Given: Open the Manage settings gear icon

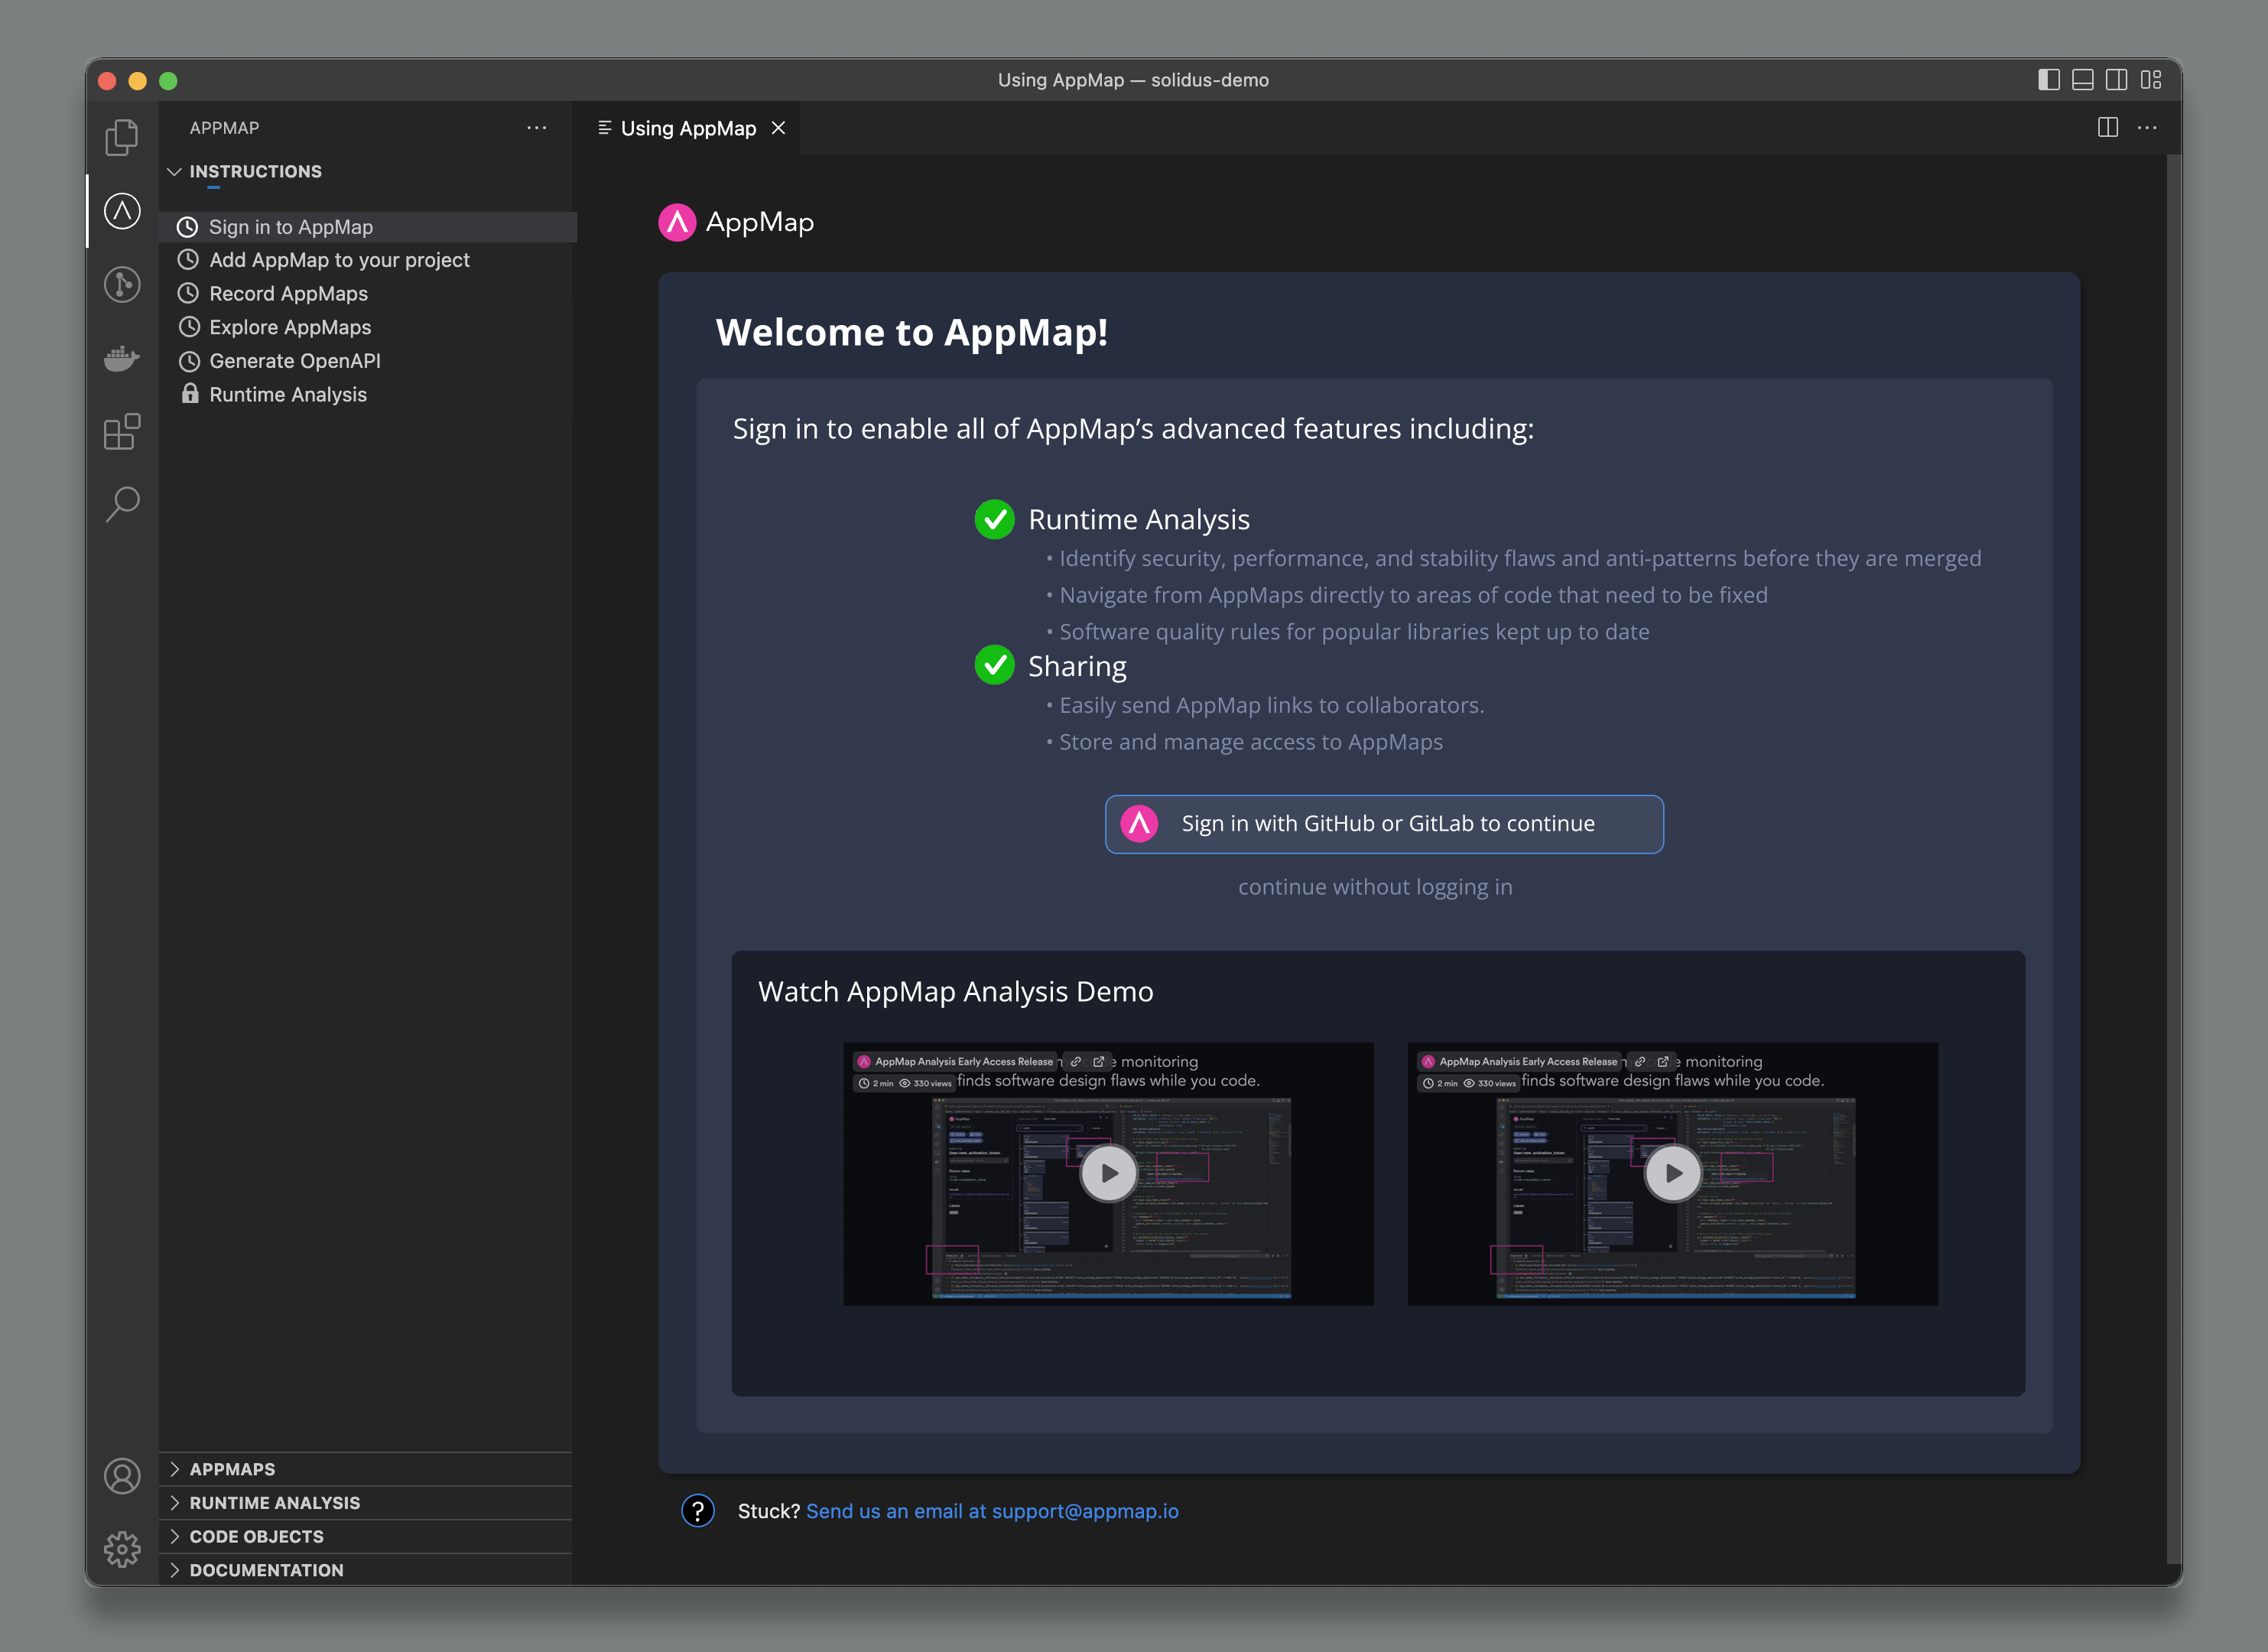Looking at the screenshot, I should [x=121, y=1549].
